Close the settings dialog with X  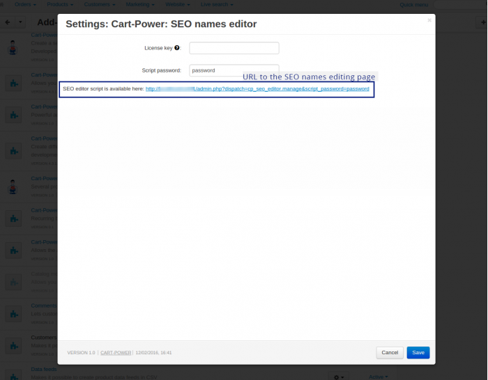coord(429,20)
